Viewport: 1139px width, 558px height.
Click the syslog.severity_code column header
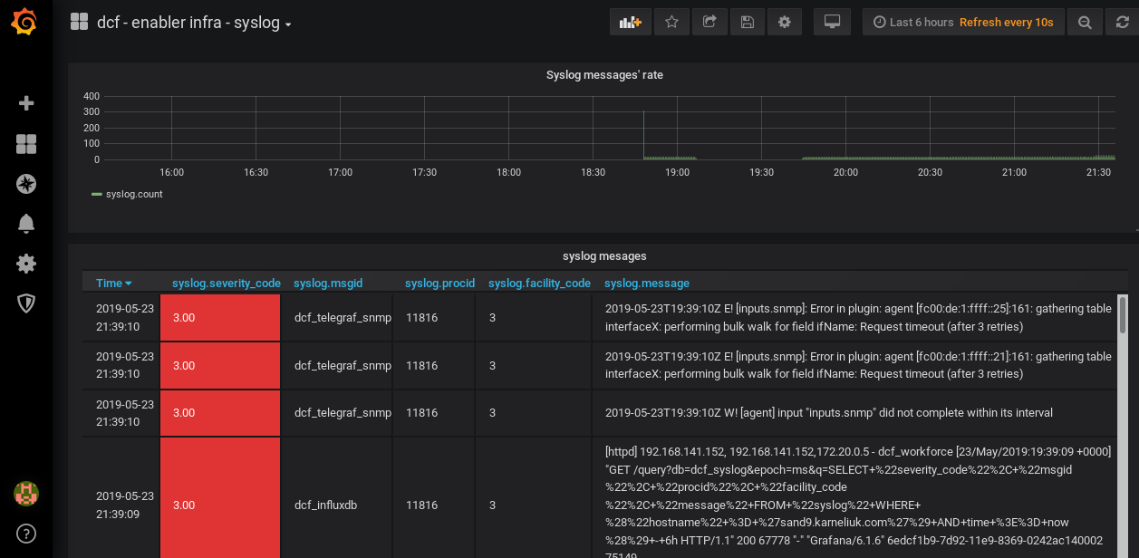coord(227,284)
